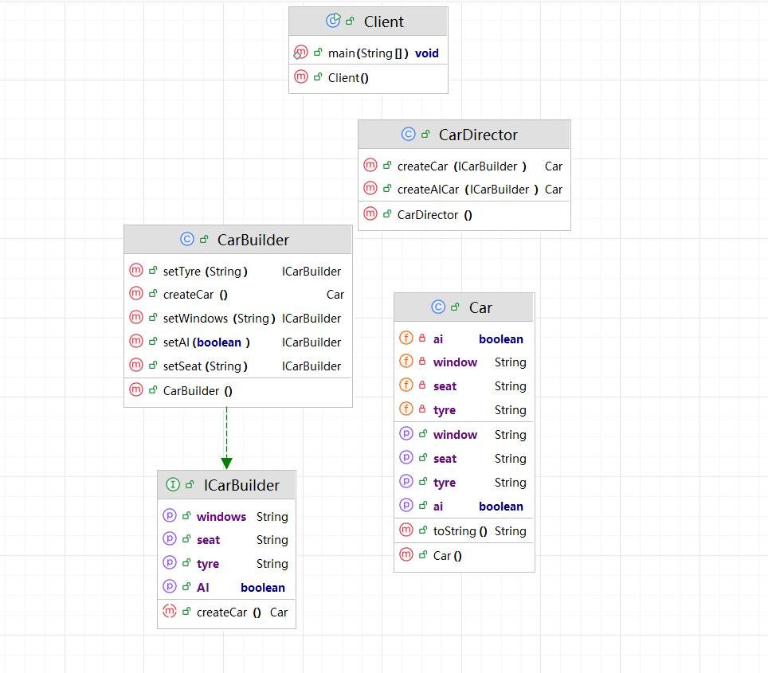Select the setWindows(String) method row
This screenshot has width=768, height=673.
point(218,319)
